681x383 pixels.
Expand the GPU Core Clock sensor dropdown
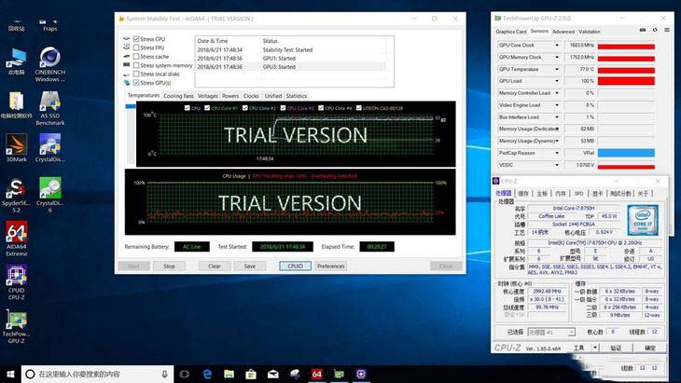coord(557,45)
